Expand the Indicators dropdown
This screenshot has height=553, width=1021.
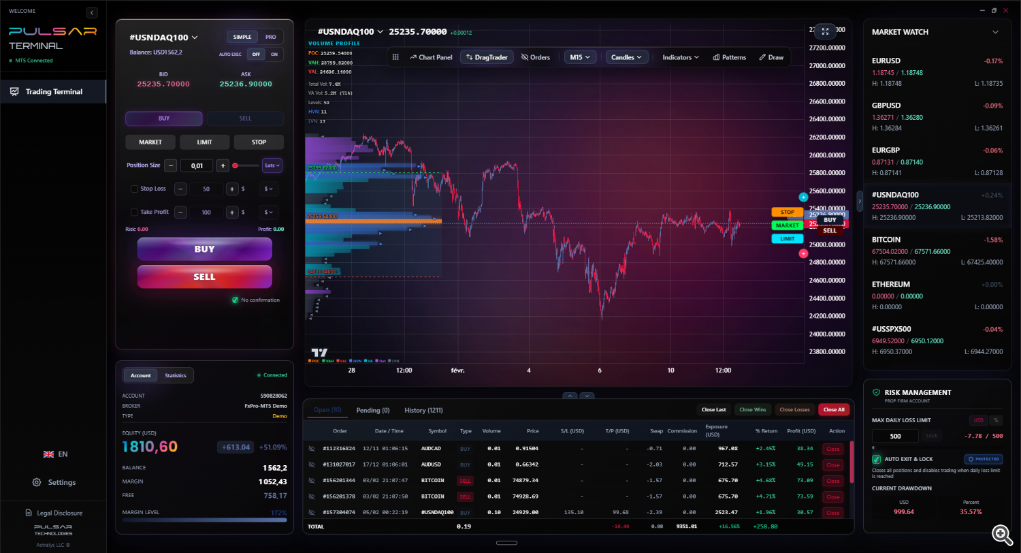coord(681,57)
